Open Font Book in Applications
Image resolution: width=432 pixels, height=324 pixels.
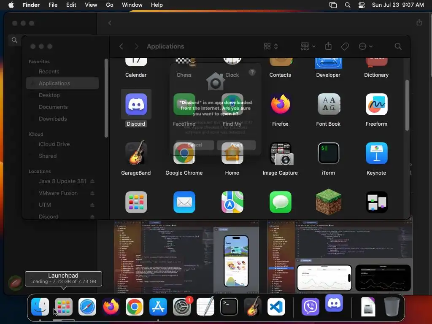[x=328, y=105]
